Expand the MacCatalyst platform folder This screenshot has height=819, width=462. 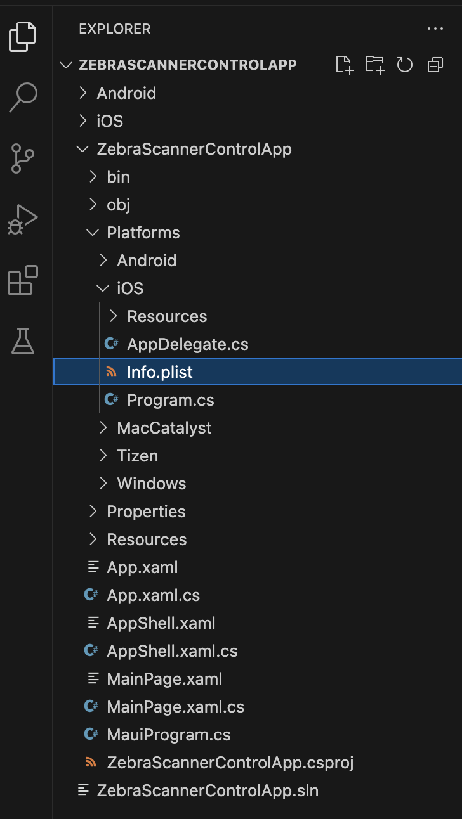164,428
